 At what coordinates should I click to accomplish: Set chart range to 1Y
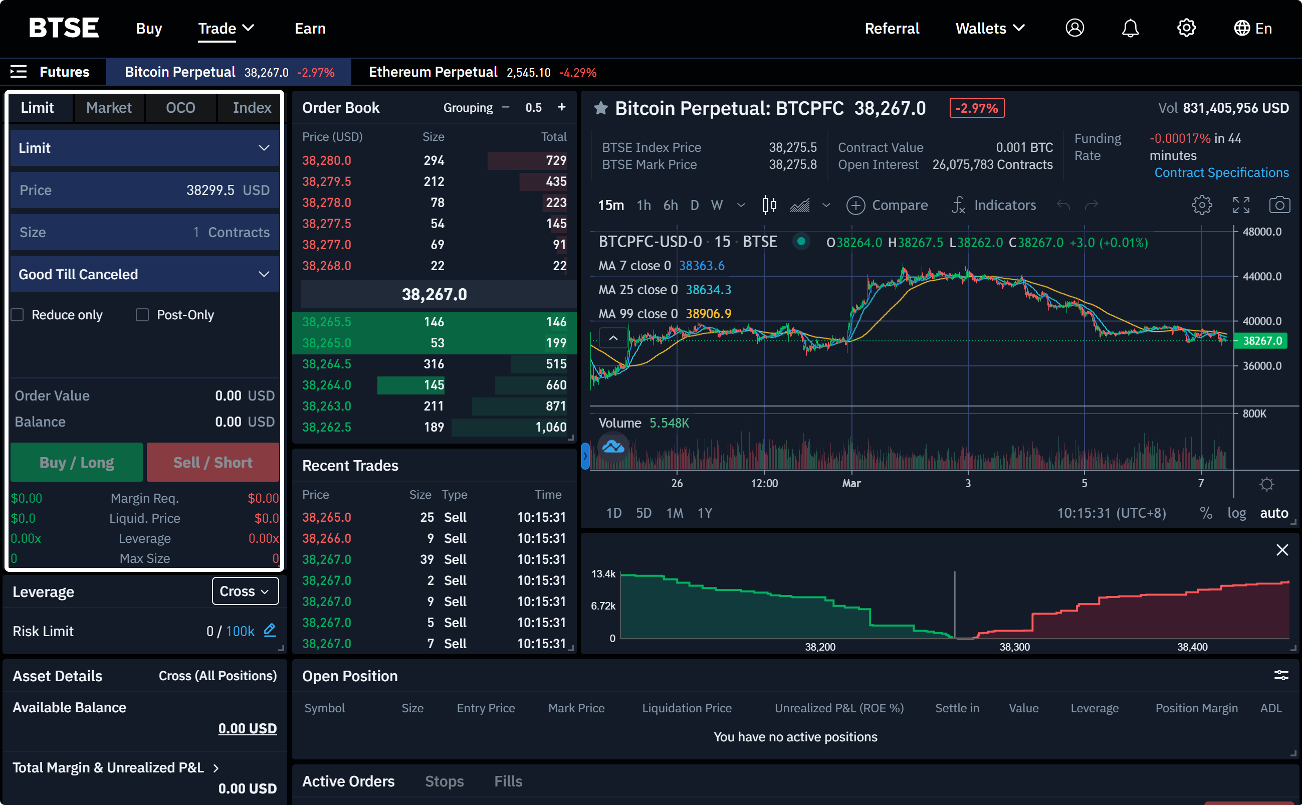pyautogui.click(x=705, y=513)
